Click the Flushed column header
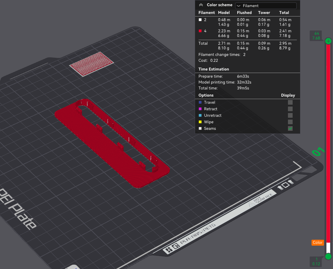Image resolution: width=333 pixels, height=269 pixels. (244, 13)
